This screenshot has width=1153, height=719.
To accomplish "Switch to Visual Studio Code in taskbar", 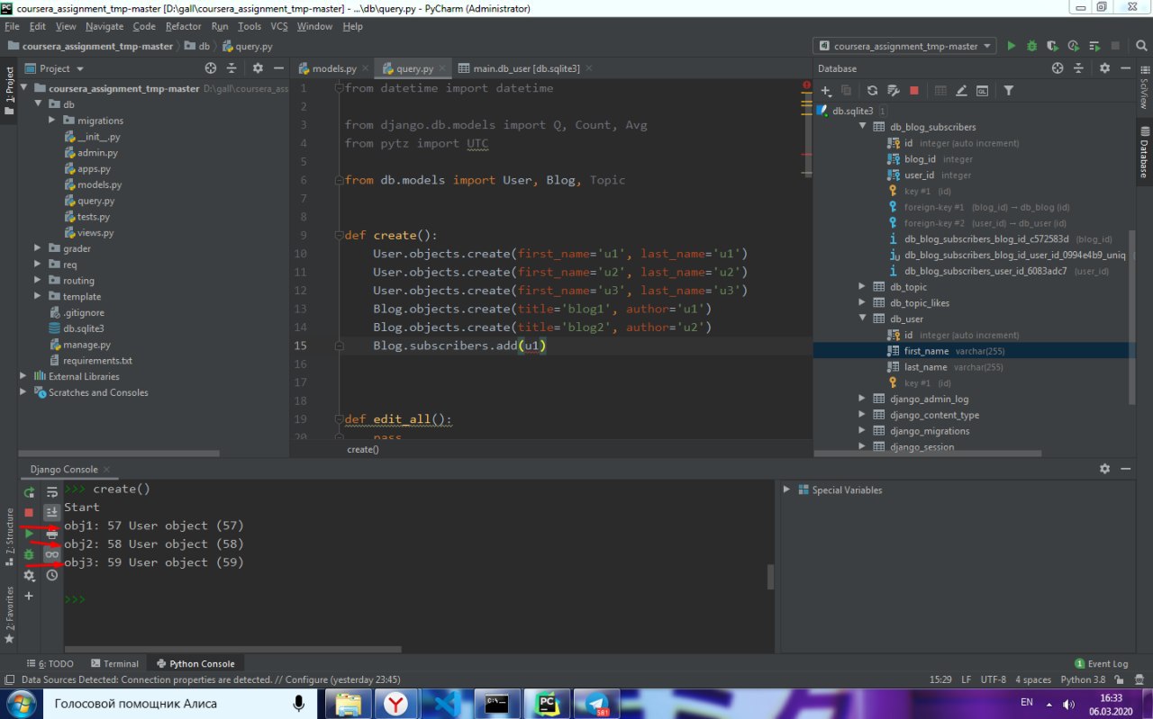I will pyautogui.click(x=448, y=703).
